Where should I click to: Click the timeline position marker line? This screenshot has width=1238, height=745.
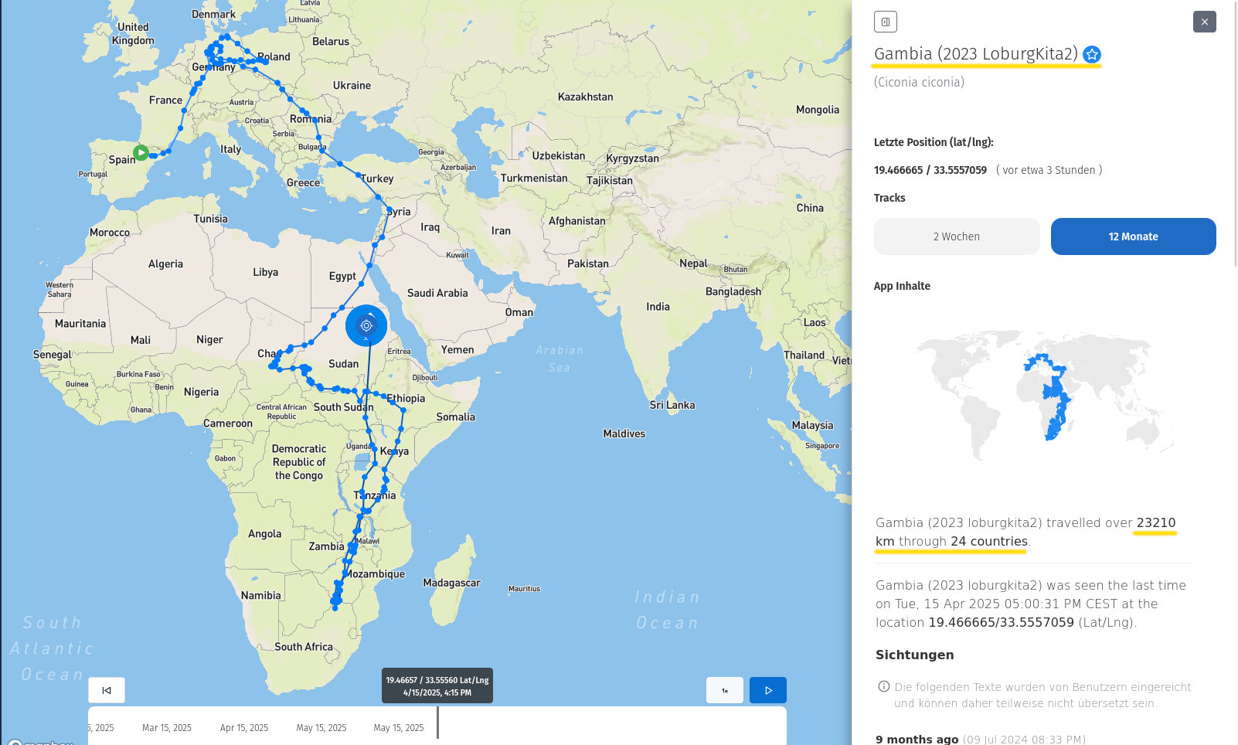[437, 723]
